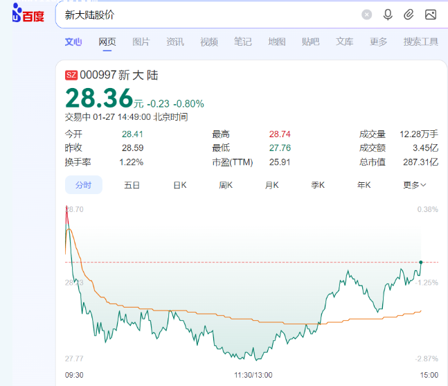Click the Baidu logo
The image size is (448, 386).
pyautogui.click(x=28, y=13)
